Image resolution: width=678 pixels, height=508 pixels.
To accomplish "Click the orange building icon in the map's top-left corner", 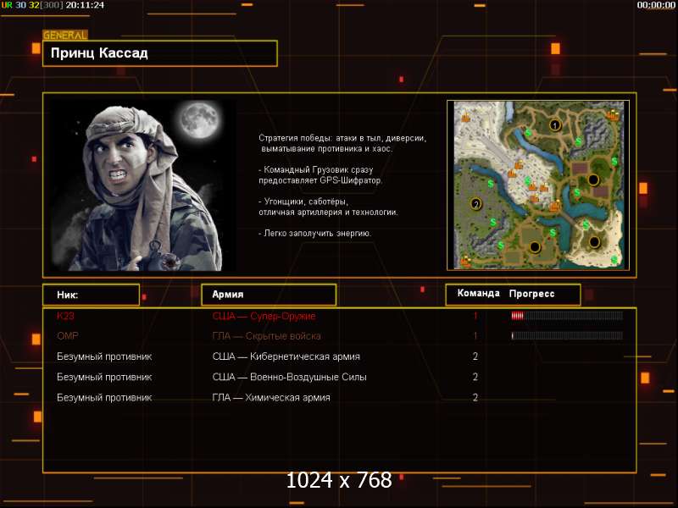I will [465, 116].
